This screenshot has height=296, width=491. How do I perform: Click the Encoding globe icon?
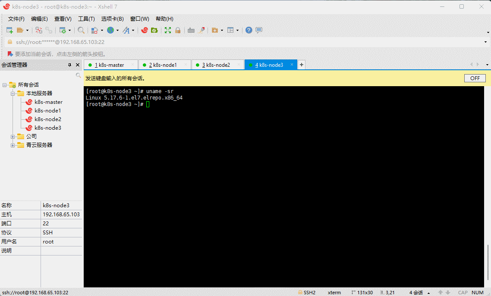110,30
